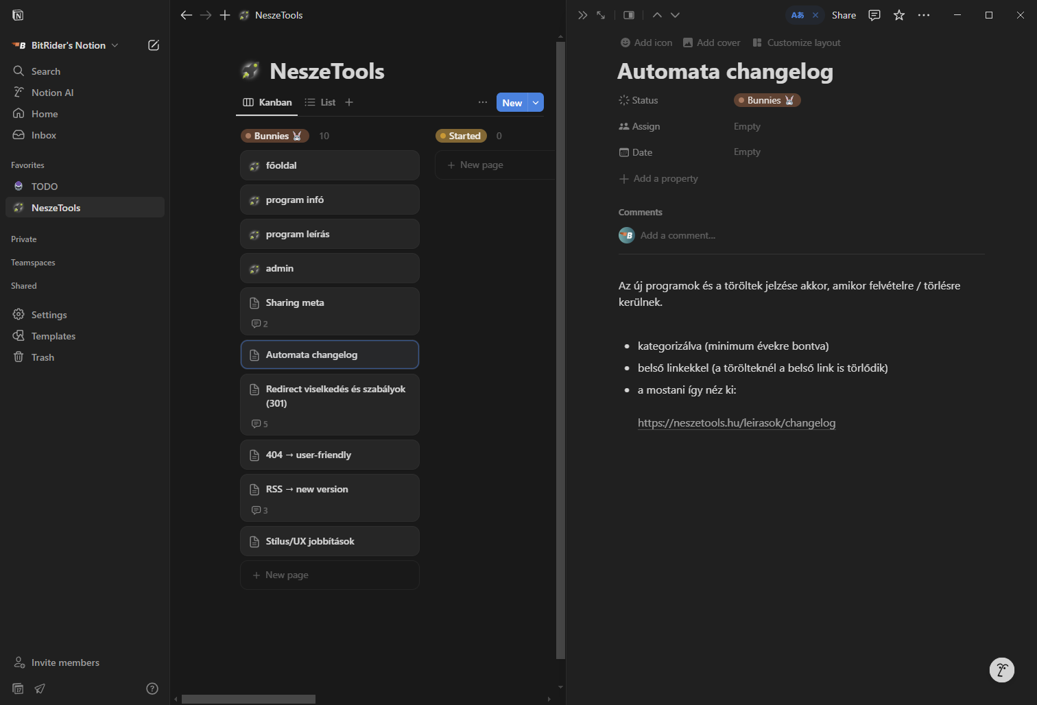Viewport: 1037px width, 705px height.
Task: Open the Status property Bunnies selector
Action: click(x=767, y=100)
